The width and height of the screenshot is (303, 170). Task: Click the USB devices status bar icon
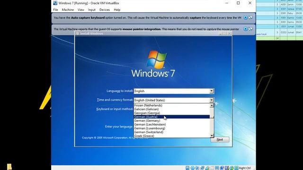(x=207, y=168)
